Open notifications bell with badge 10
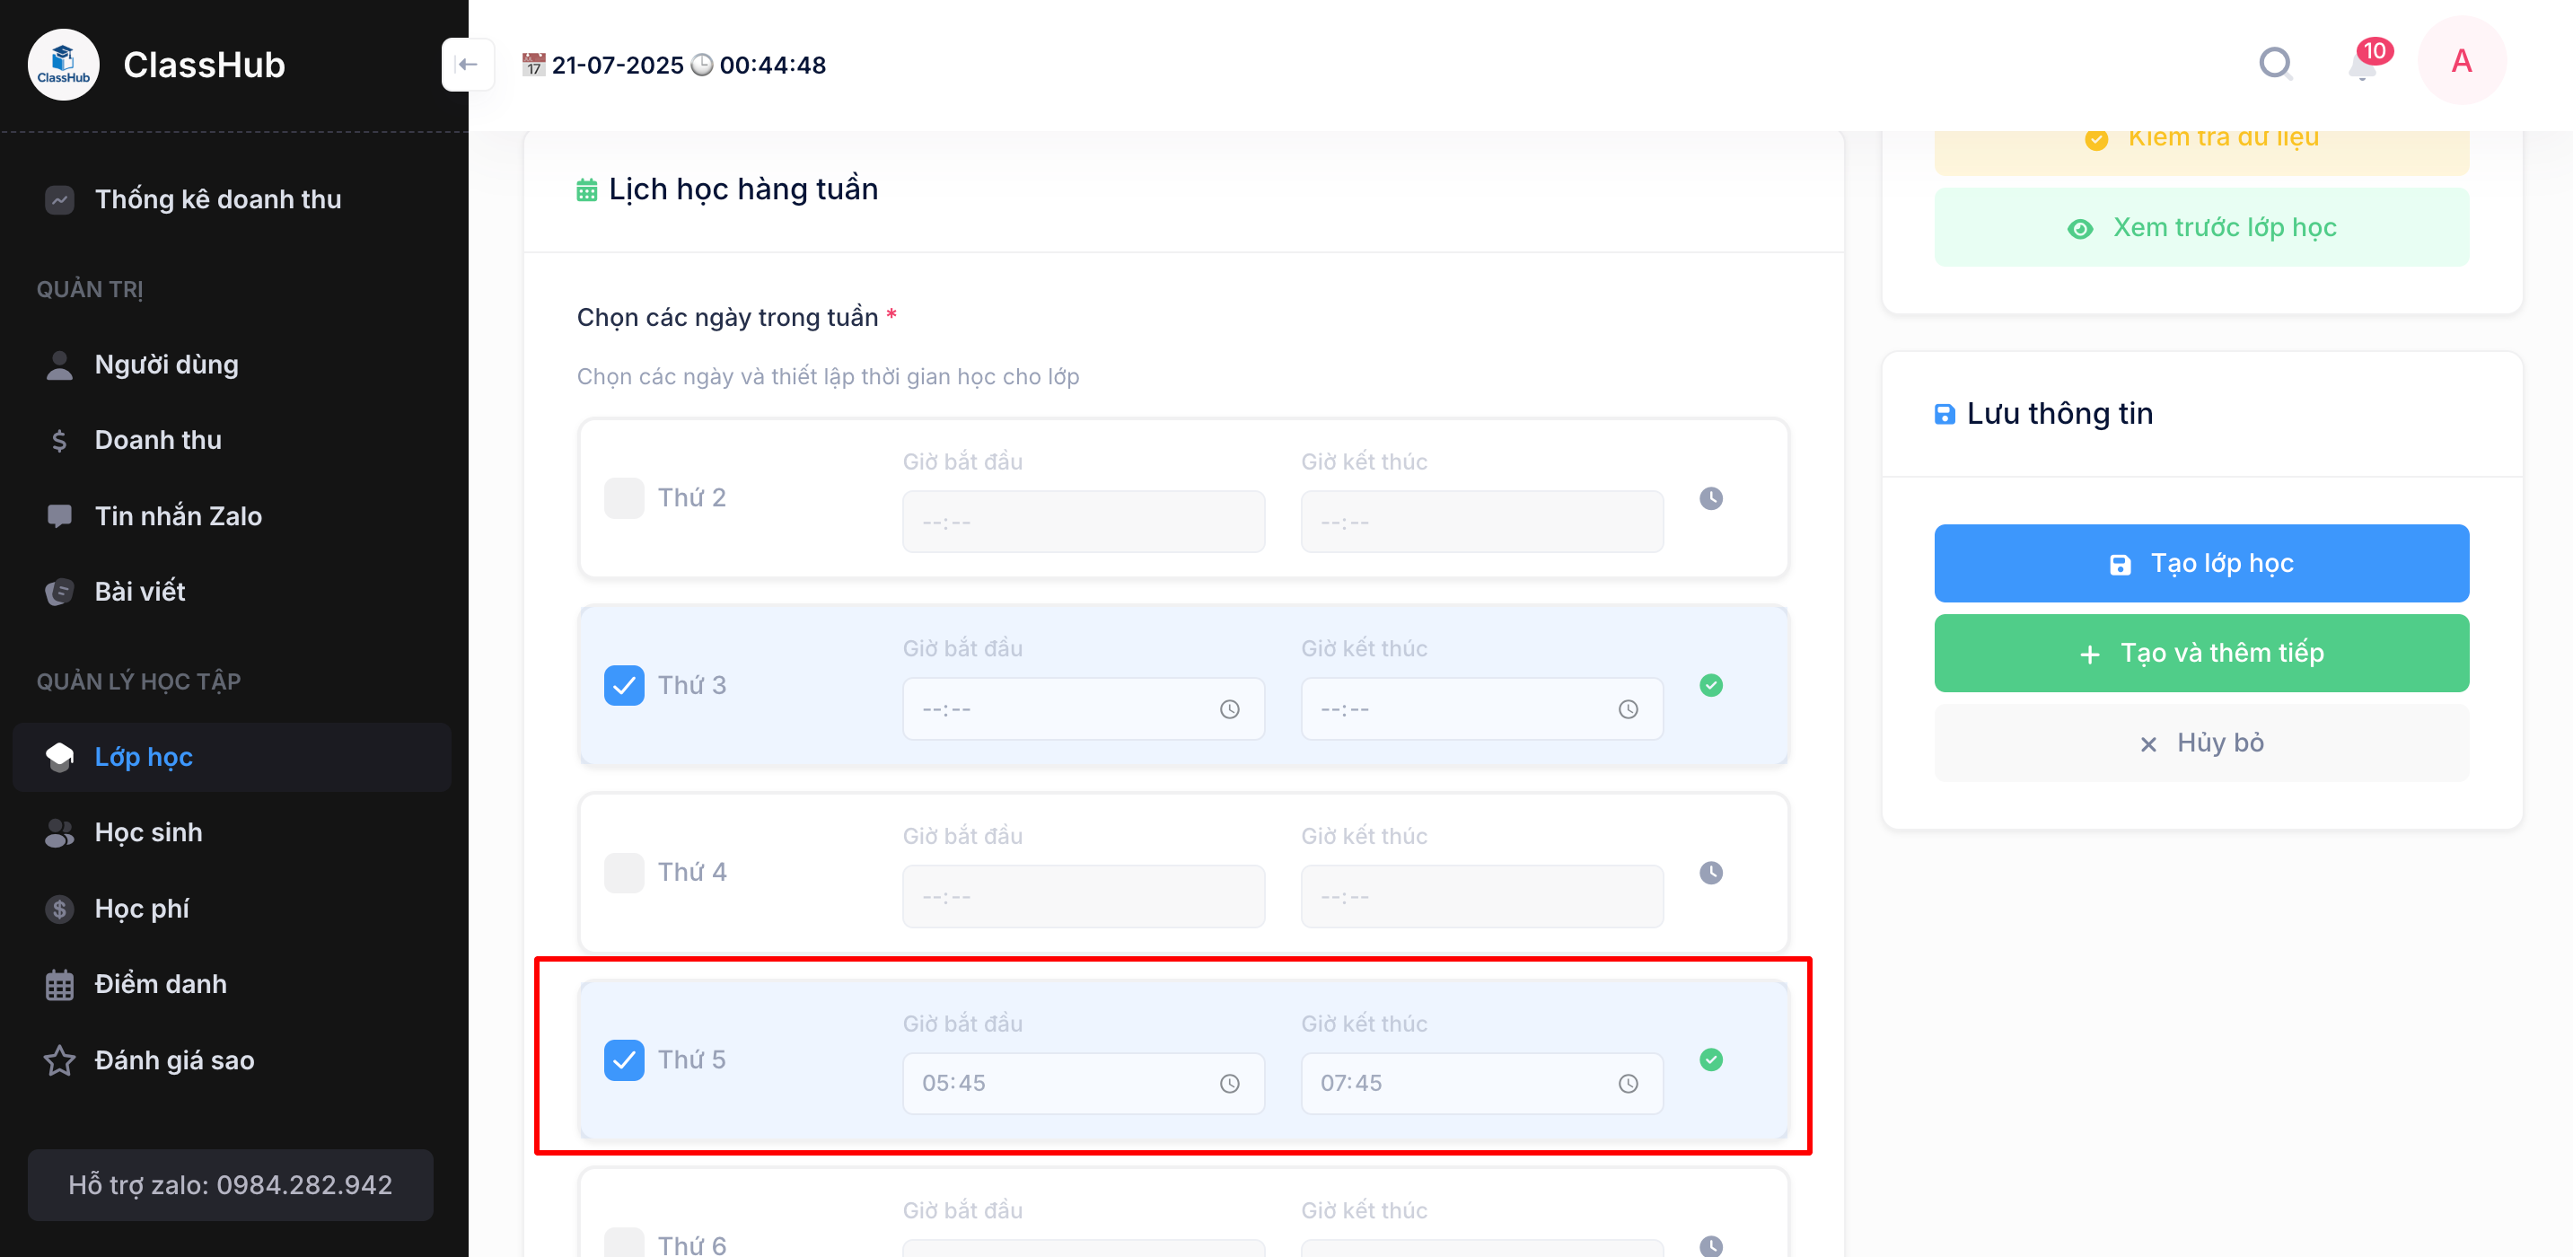 (x=2362, y=66)
